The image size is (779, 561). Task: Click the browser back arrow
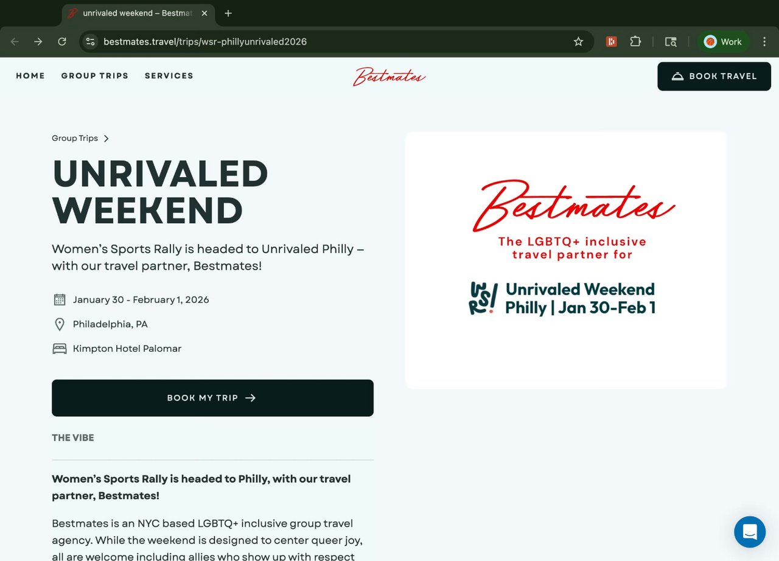click(15, 41)
